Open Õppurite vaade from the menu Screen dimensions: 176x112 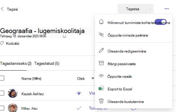[134, 77]
